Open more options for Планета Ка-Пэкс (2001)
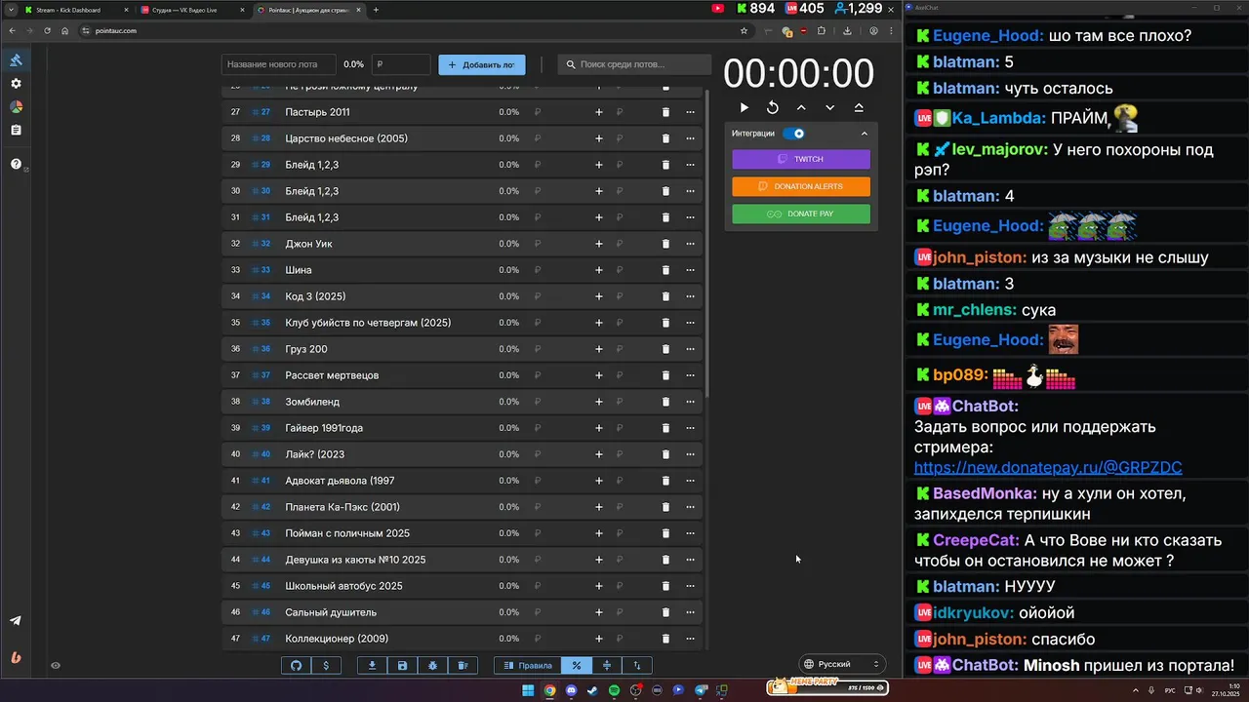 pos(690,507)
